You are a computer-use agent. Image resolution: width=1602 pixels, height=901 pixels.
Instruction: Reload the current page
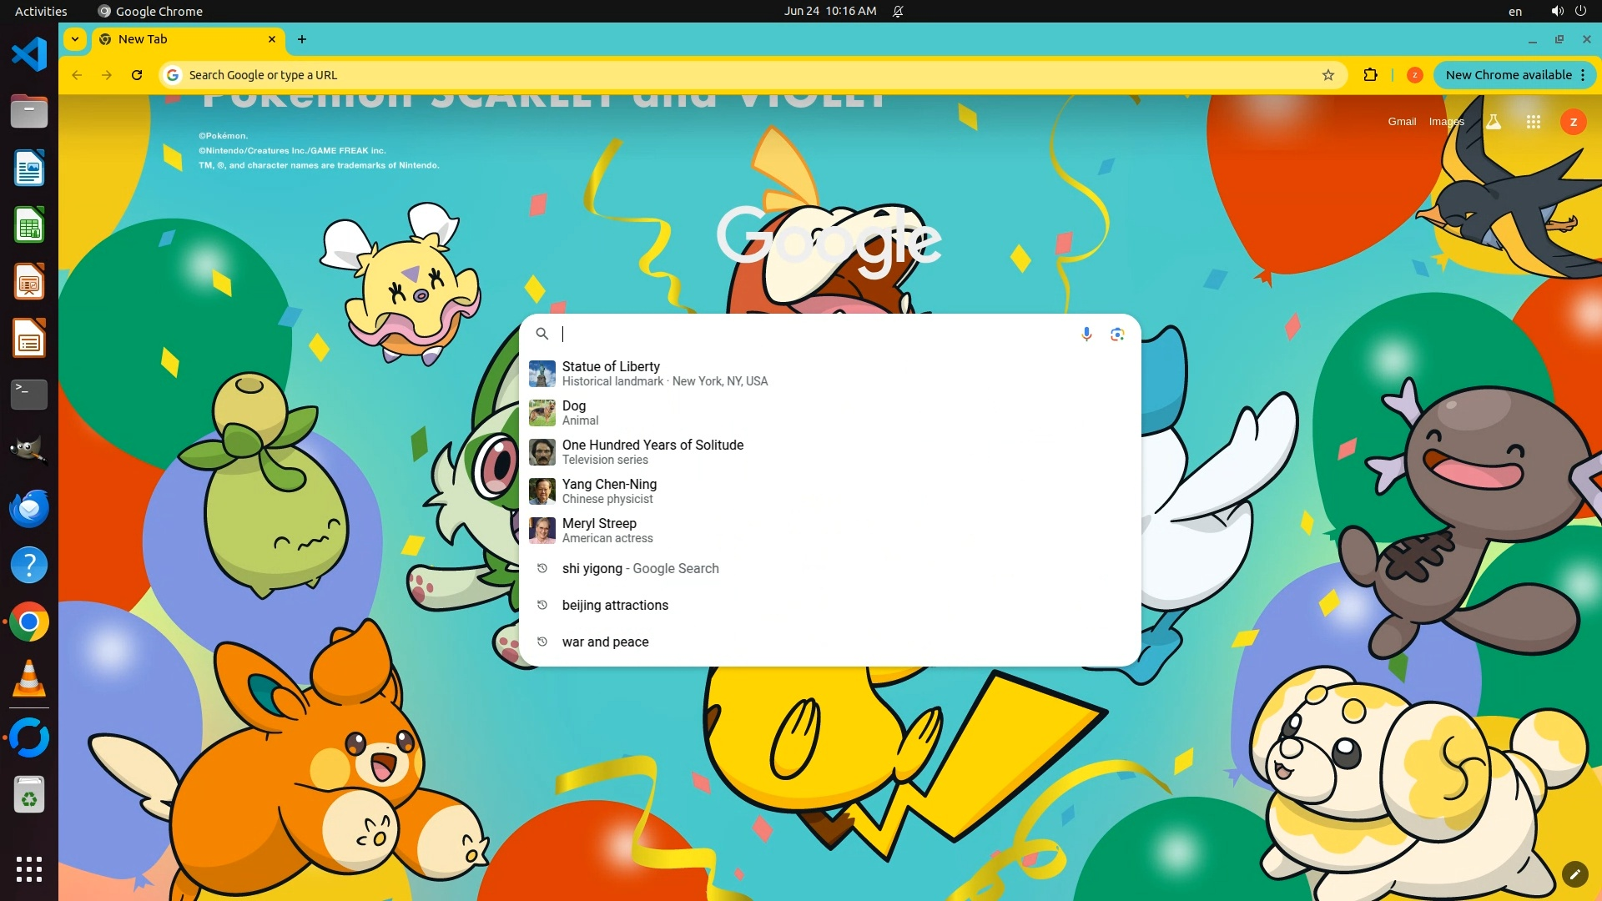click(x=137, y=75)
